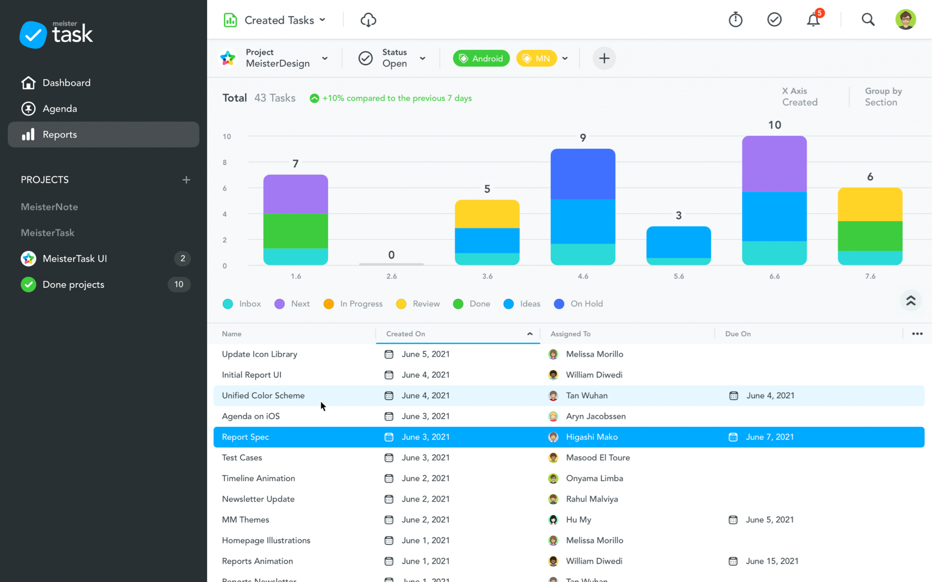This screenshot has width=932, height=582.
Task: Click the 5.6 bar in the chart
Action: [679, 246]
